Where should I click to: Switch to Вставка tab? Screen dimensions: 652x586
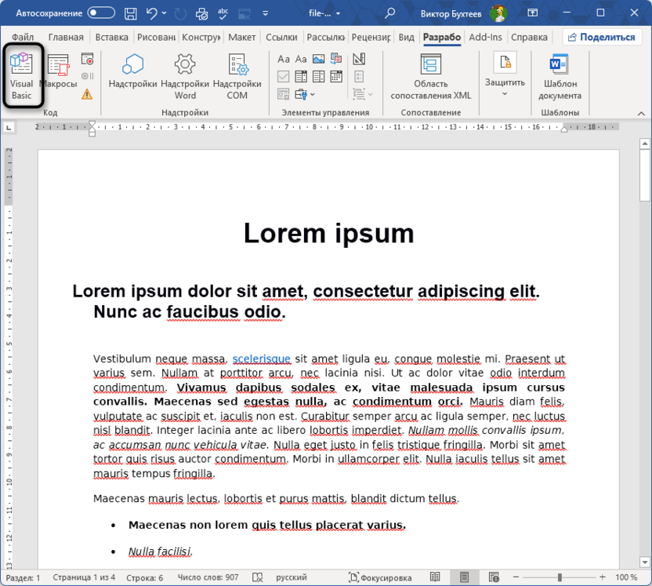[112, 37]
